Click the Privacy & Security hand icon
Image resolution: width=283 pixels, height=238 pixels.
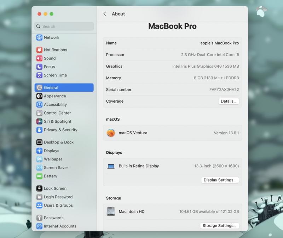pos(39,130)
